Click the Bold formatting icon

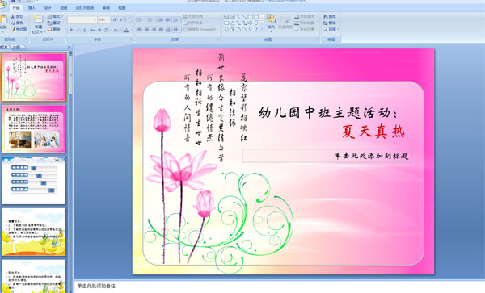pyautogui.click(x=71, y=30)
